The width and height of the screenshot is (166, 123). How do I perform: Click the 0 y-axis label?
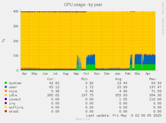point(17,71)
